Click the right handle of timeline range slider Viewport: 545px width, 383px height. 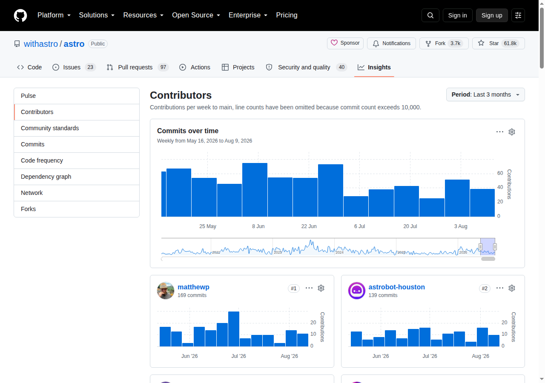pyautogui.click(x=495, y=247)
